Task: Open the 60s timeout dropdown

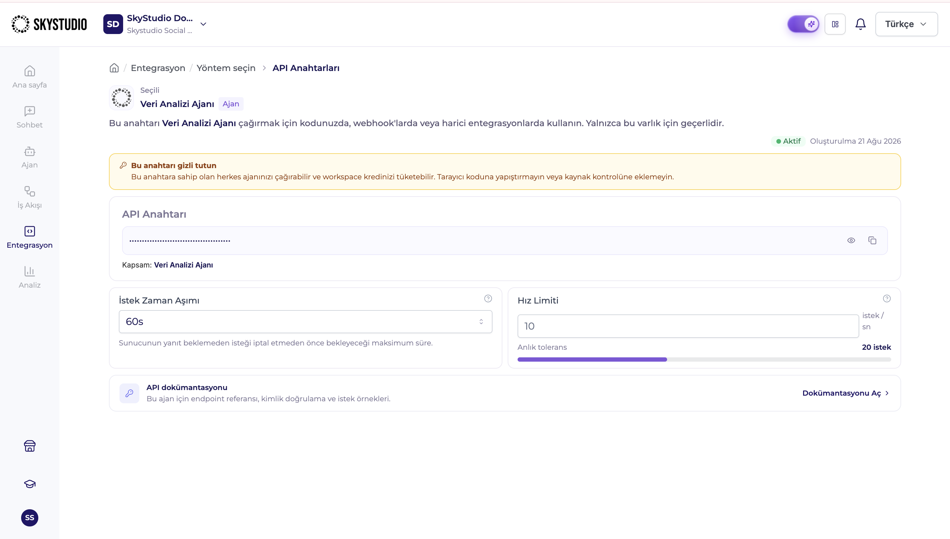Action: coord(306,322)
